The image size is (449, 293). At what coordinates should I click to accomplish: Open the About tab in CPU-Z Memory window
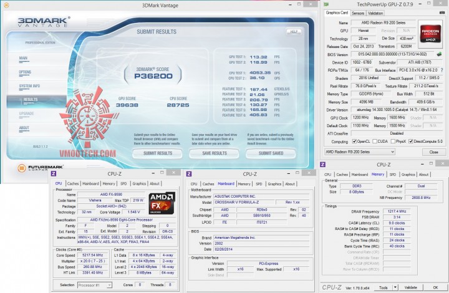click(x=423, y=175)
